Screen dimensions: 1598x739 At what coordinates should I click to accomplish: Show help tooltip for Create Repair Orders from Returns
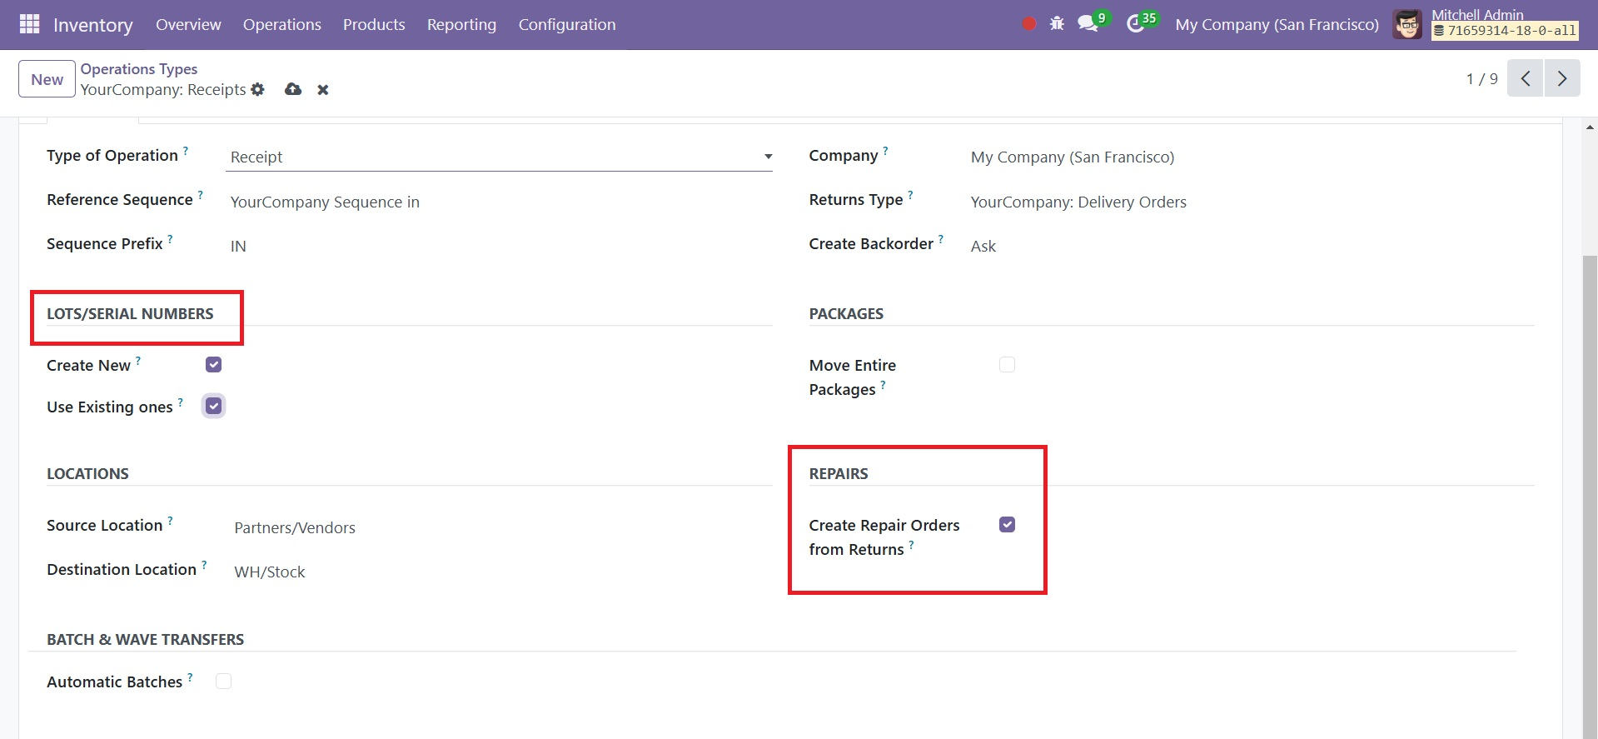(x=912, y=545)
